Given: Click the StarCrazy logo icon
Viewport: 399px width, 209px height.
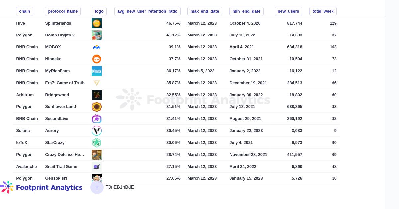Looking at the screenshot, I should click(97, 143).
